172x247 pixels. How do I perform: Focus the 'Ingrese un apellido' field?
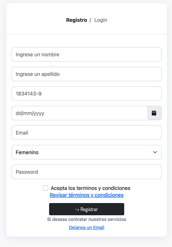tap(87, 74)
